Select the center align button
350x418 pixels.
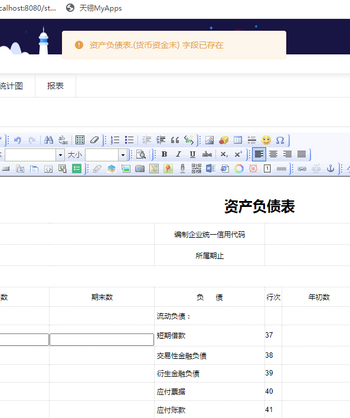coord(273,154)
